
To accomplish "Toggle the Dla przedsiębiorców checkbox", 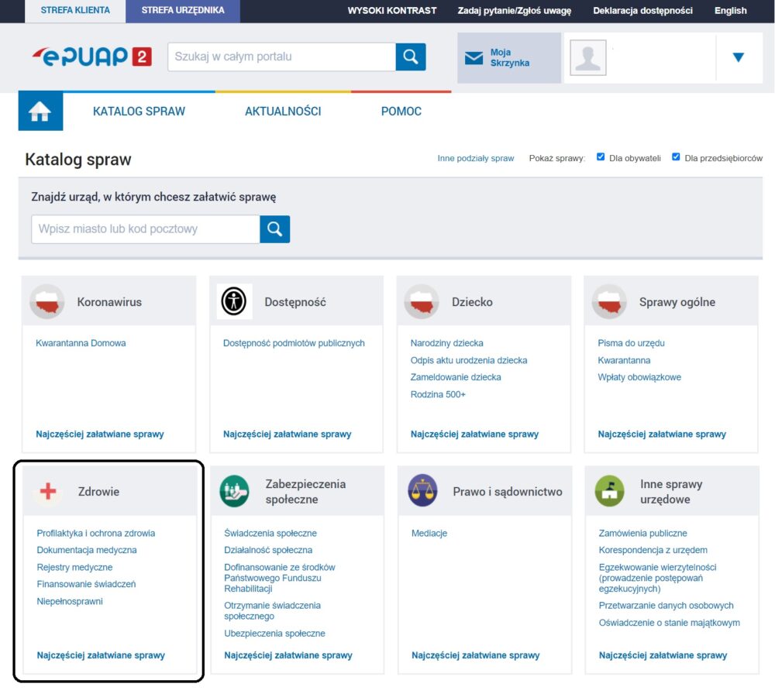I will pyautogui.click(x=676, y=157).
